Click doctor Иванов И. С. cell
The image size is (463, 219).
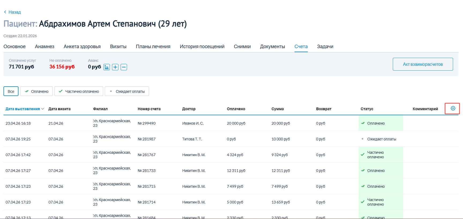coord(193,123)
